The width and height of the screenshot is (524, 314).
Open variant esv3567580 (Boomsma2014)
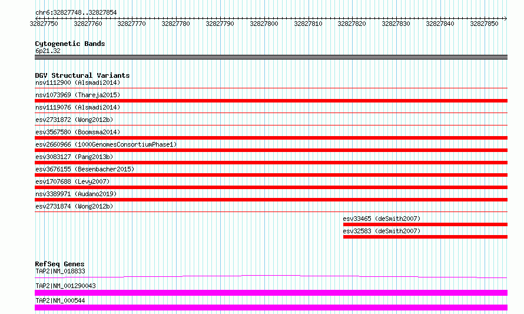coord(78,132)
